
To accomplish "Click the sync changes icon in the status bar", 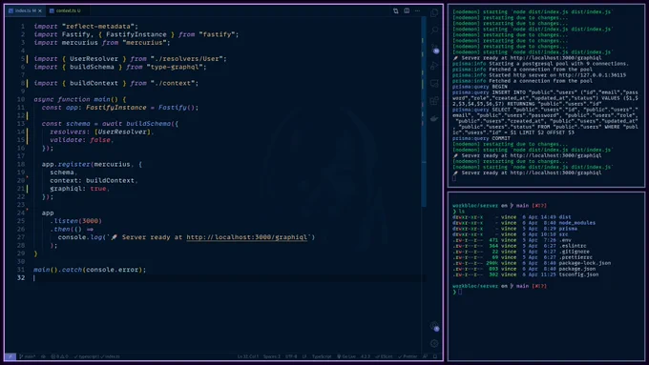I will pos(43,356).
